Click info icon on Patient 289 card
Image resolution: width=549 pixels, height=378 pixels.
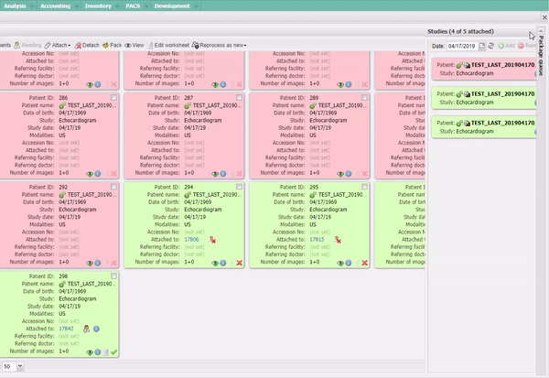click(x=349, y=174)
